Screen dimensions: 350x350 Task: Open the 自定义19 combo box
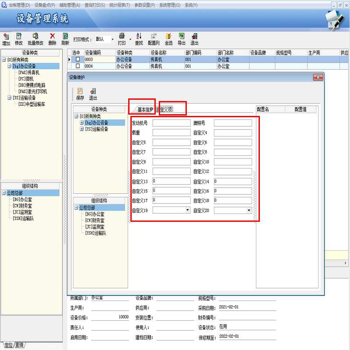pyautogui.click(x=188, y=210)
